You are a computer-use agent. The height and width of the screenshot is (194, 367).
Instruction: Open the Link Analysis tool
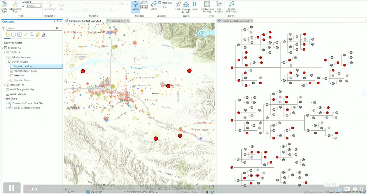point(219,7)
